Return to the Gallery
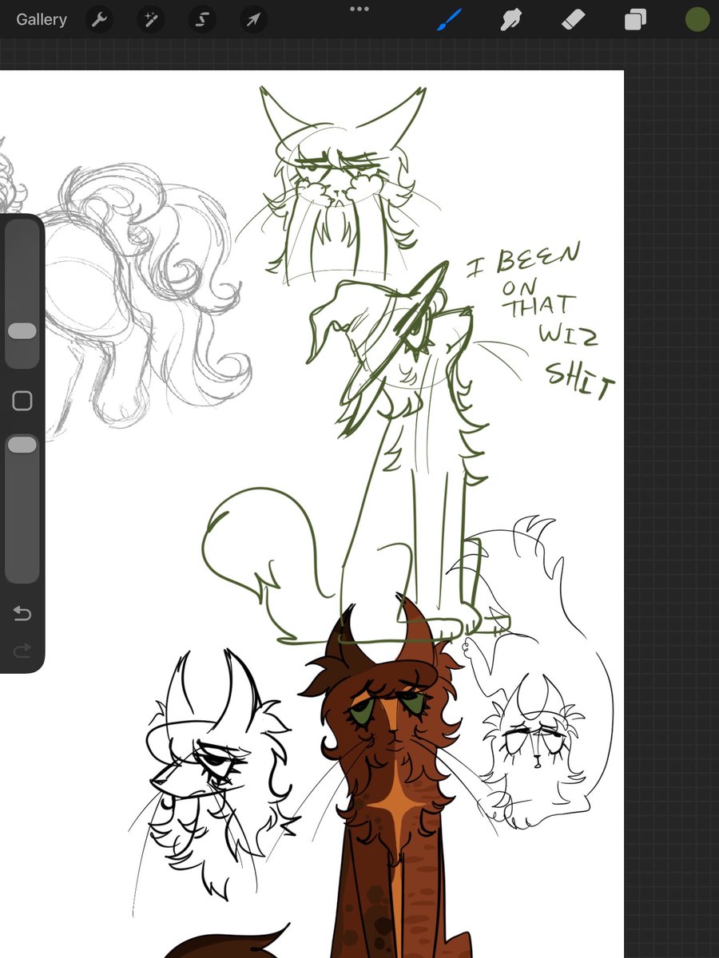This screenshot has height=958, width=719. [x=42, y=20]
